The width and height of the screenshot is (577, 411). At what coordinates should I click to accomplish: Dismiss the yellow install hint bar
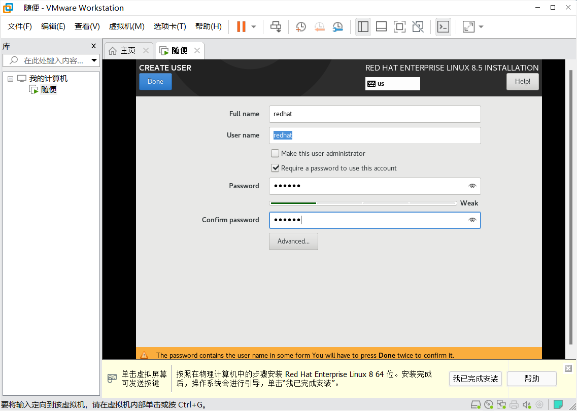click(568, 368)
